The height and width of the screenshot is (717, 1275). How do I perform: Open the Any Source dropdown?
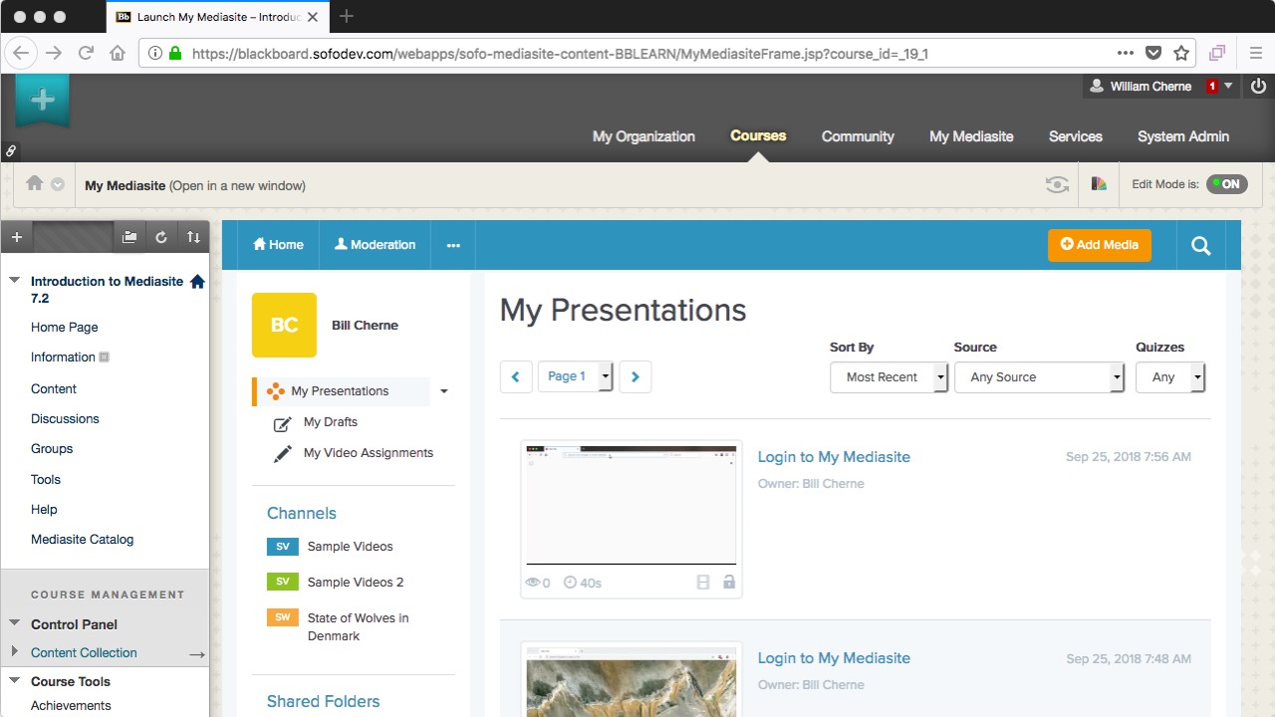1040,377
